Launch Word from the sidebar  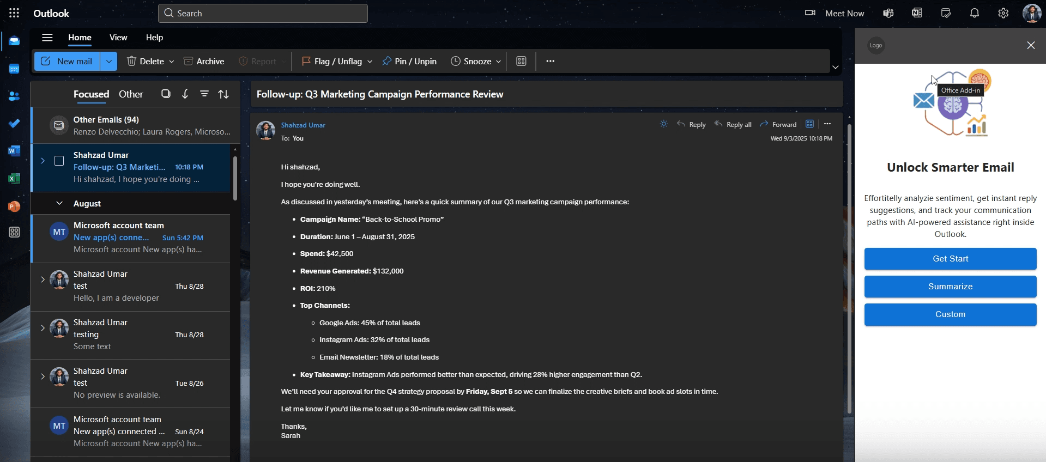click(14, 151)
